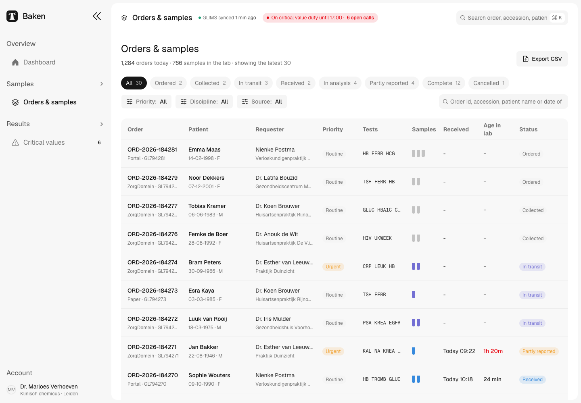The height and width of the screenshot is (403, 581).
Task: Click sample tube icons for Tobias Kramer order
Action: pyautogui.click(x=416, y=210)
